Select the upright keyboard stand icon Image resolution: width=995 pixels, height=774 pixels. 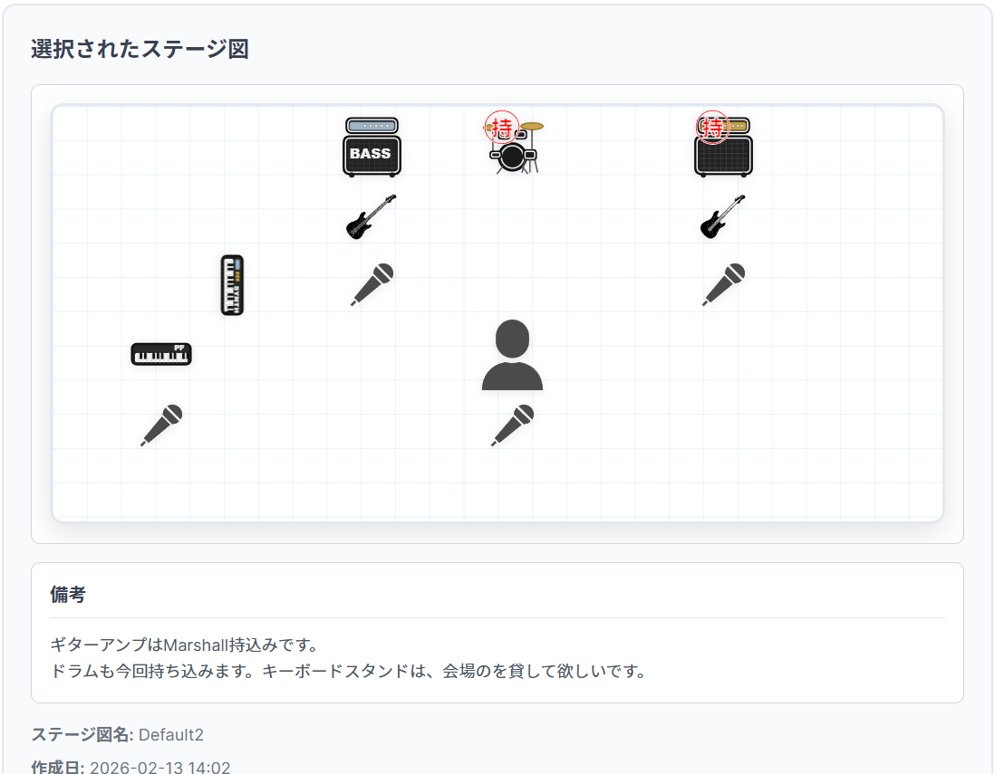point(233,285)
